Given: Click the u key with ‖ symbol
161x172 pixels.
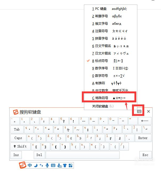Looking at the screenshot, I should pos(88,129).
